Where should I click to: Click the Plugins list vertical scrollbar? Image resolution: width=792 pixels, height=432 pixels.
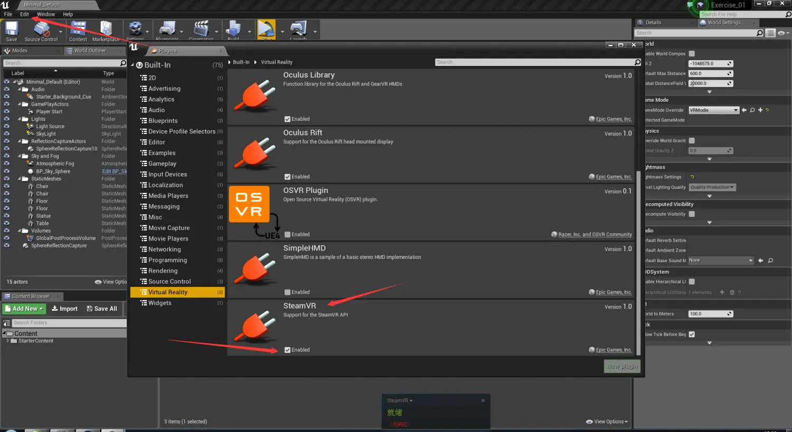click(x=638, y=264)
